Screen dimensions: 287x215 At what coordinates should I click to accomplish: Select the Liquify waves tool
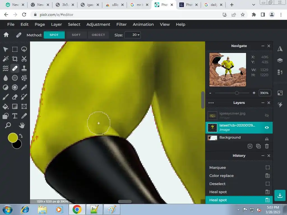coord(6,68)
